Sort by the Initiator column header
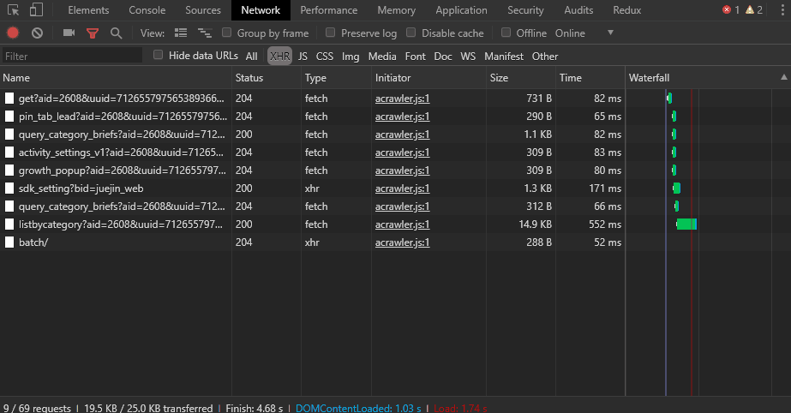 click(x=428, y=78)
